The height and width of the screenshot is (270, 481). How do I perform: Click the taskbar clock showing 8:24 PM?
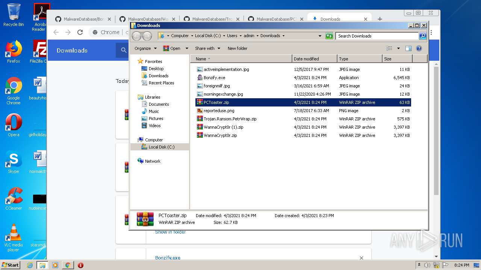click(461, 265)
